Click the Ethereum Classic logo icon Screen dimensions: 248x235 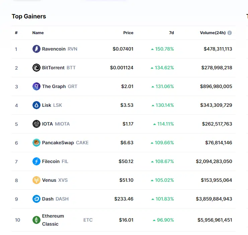coord(36,220)
